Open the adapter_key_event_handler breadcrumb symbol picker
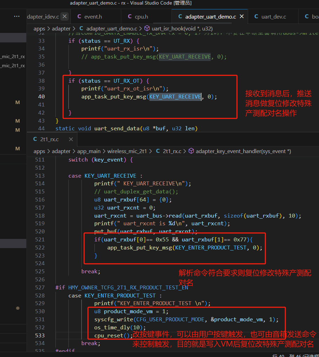The width and height of the screenshot is (319, 357). click(x=243, y=151)
